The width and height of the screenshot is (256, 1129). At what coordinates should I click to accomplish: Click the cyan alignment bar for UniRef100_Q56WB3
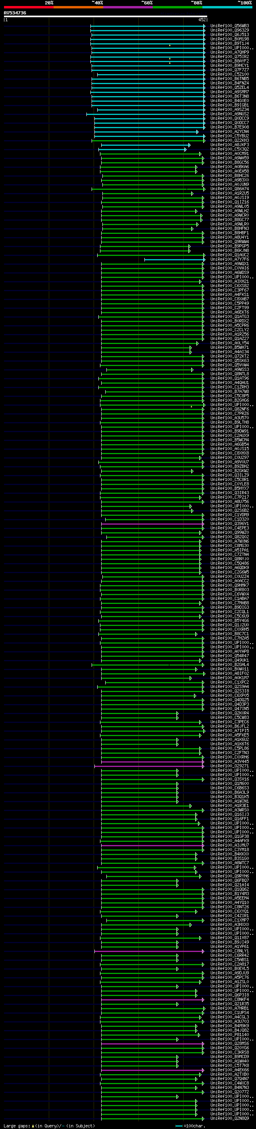pos(148,26)
